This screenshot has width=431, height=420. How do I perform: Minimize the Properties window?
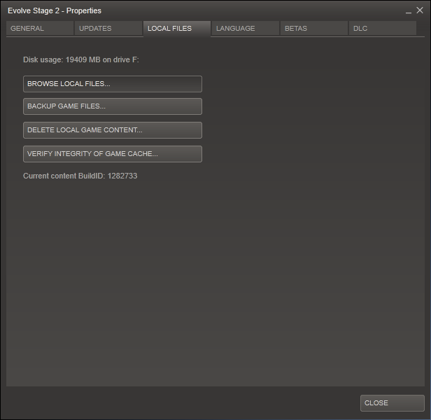[408, 12]
